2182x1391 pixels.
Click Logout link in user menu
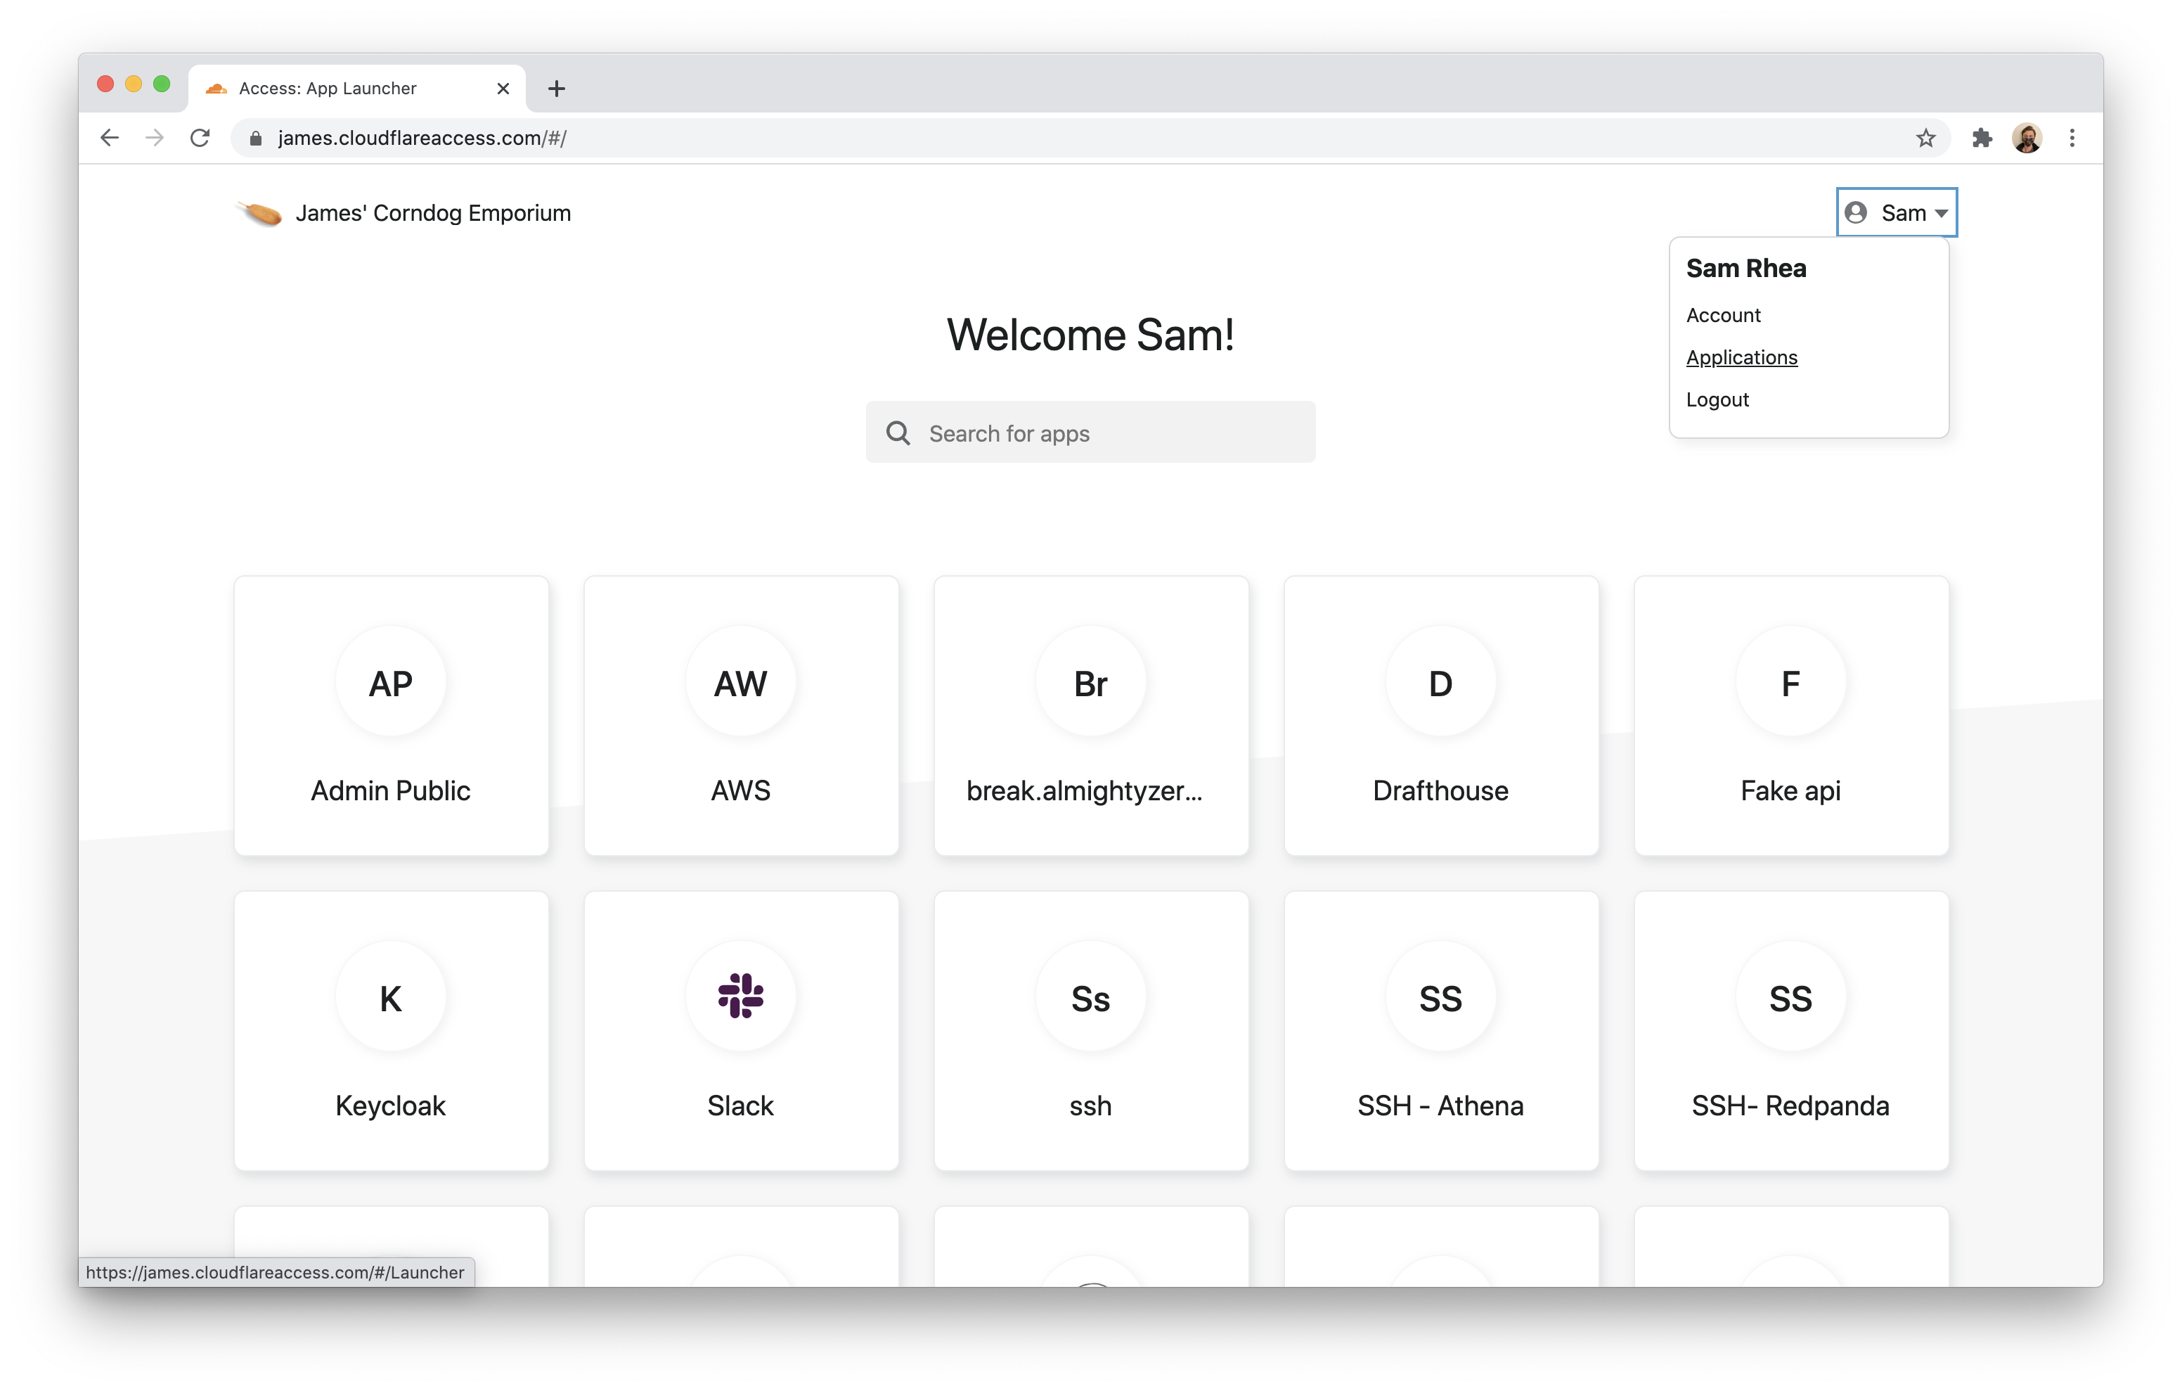[1716, 398]
